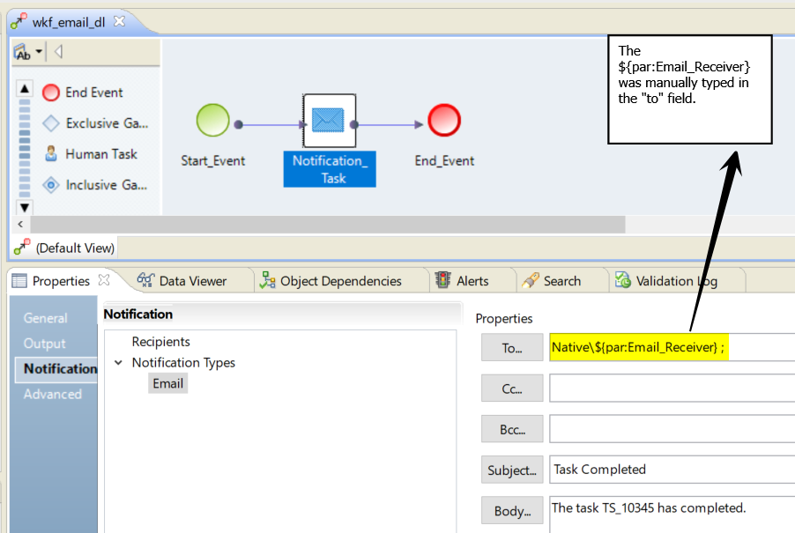
Task: Open the Ab tool dropdown arrow
Action: point(39,52)
